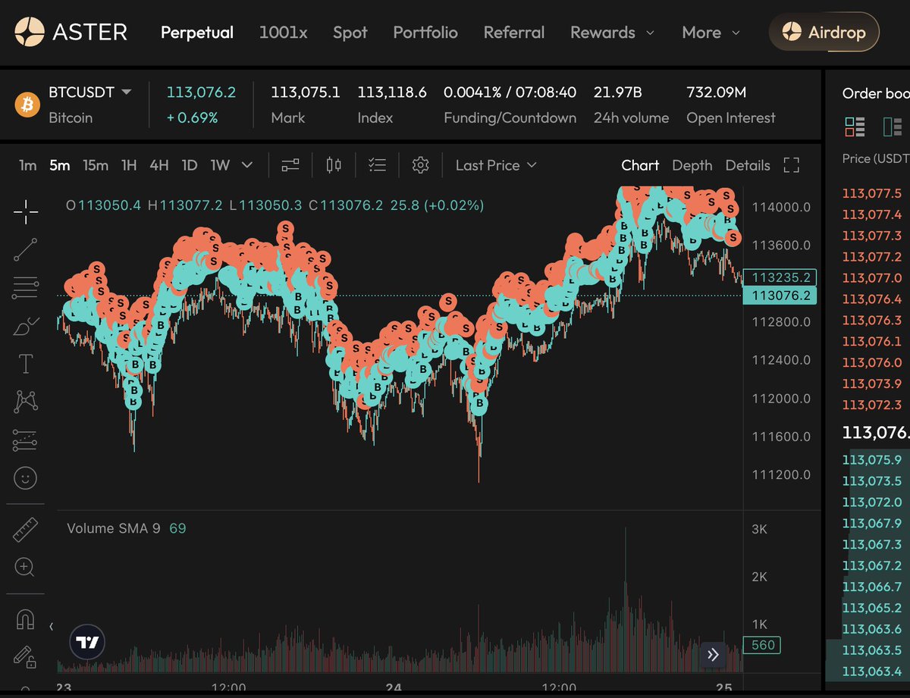910x698 pixels.
Task: Open the Last Price dropdown
Action: pyautogui.click(x=496, y=165)
